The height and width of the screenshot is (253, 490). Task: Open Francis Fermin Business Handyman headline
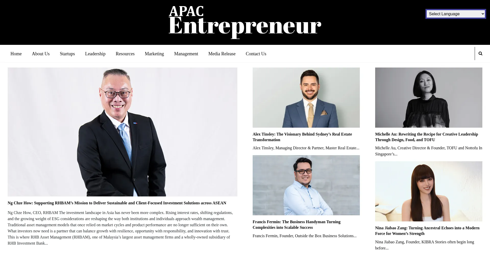click(x=297, y=225)
